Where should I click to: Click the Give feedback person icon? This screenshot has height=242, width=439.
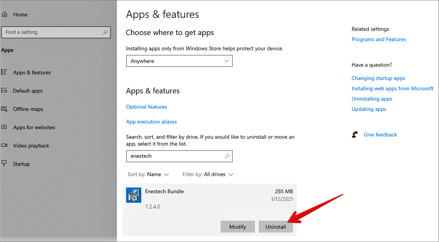point(355,135)
